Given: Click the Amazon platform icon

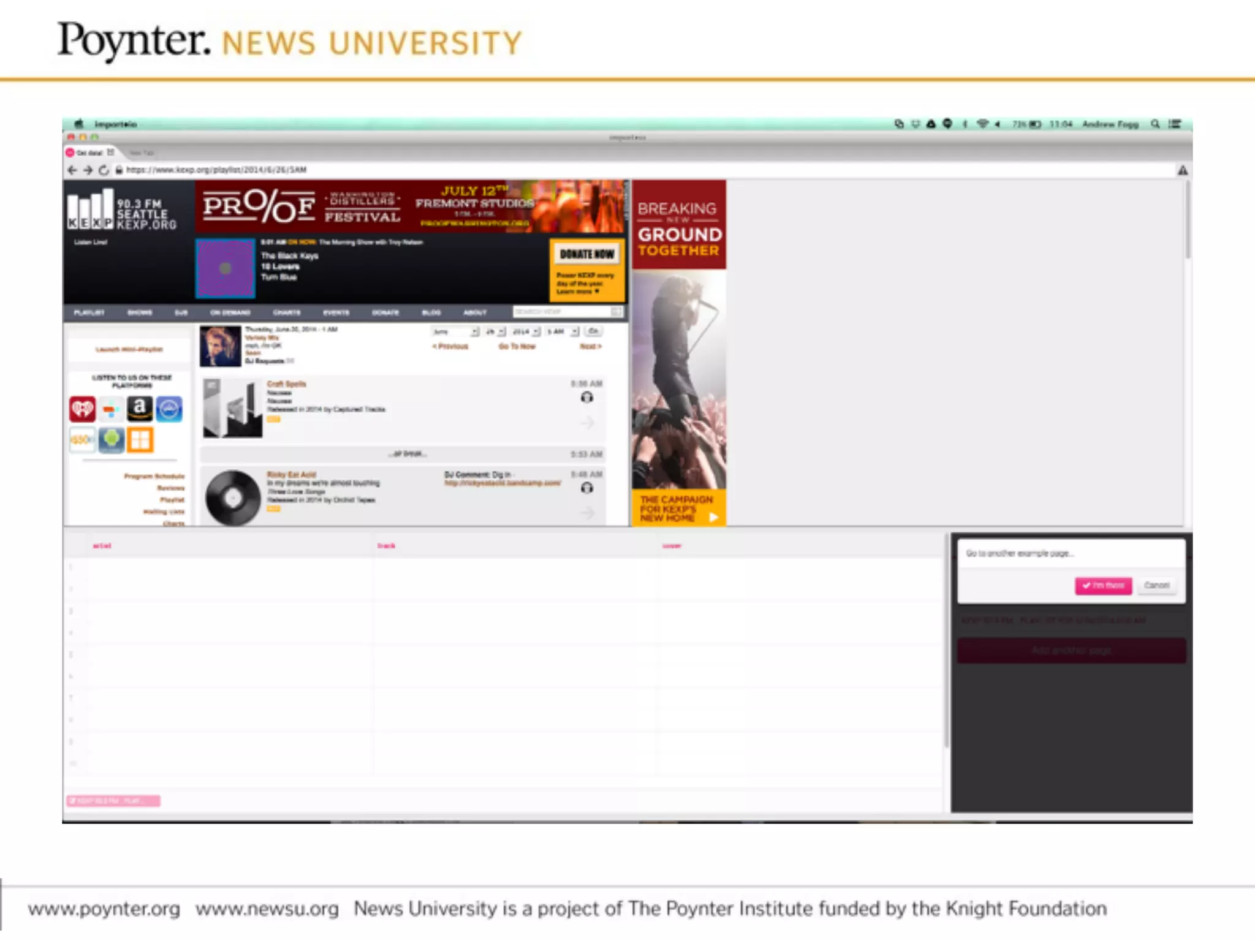Looking at the screenshot, I should coord(140,409).
